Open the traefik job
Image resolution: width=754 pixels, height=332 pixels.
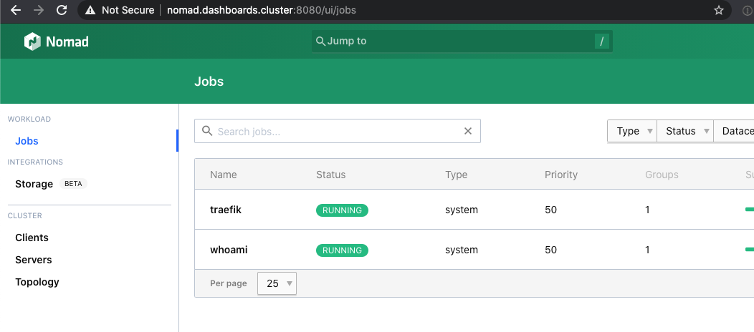226,210
